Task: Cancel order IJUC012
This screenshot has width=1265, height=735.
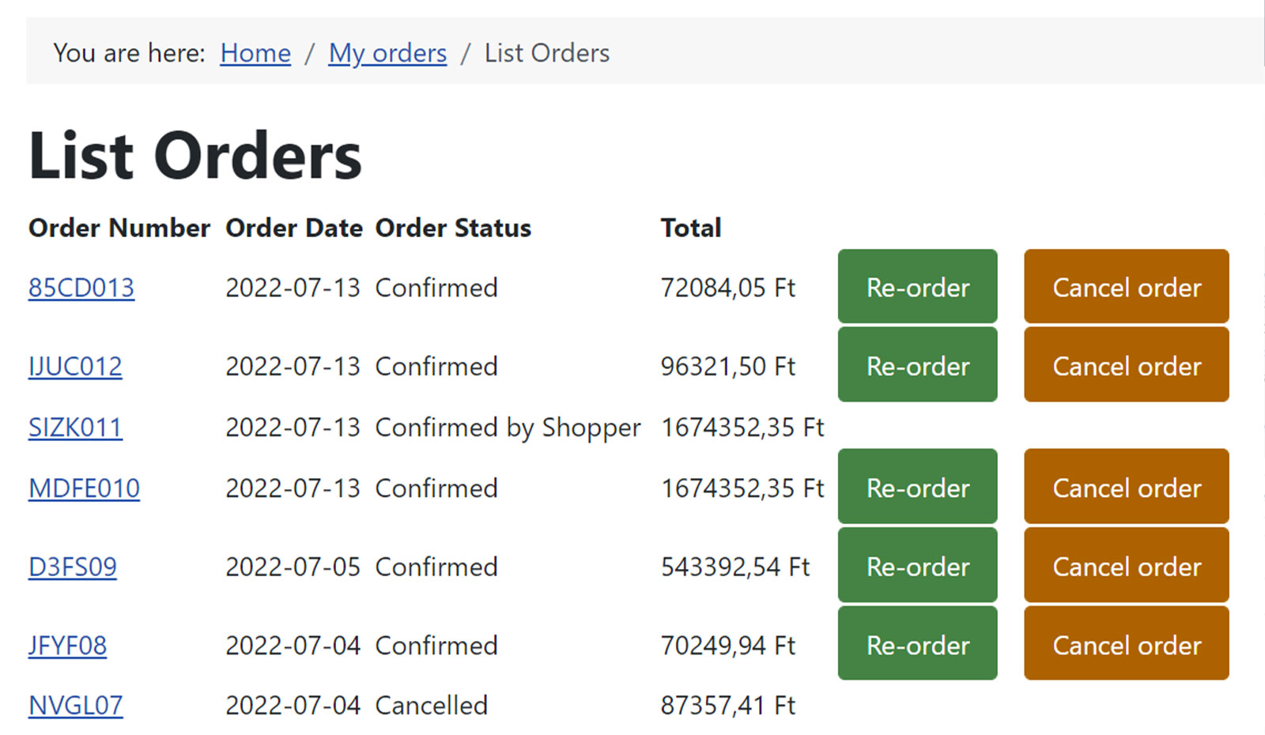Action: pos(1127,365)
